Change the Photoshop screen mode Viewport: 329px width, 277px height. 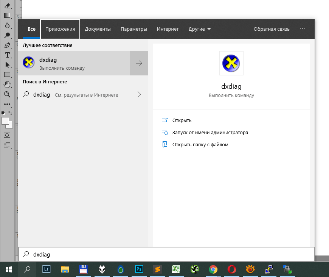tap(7, 145)
